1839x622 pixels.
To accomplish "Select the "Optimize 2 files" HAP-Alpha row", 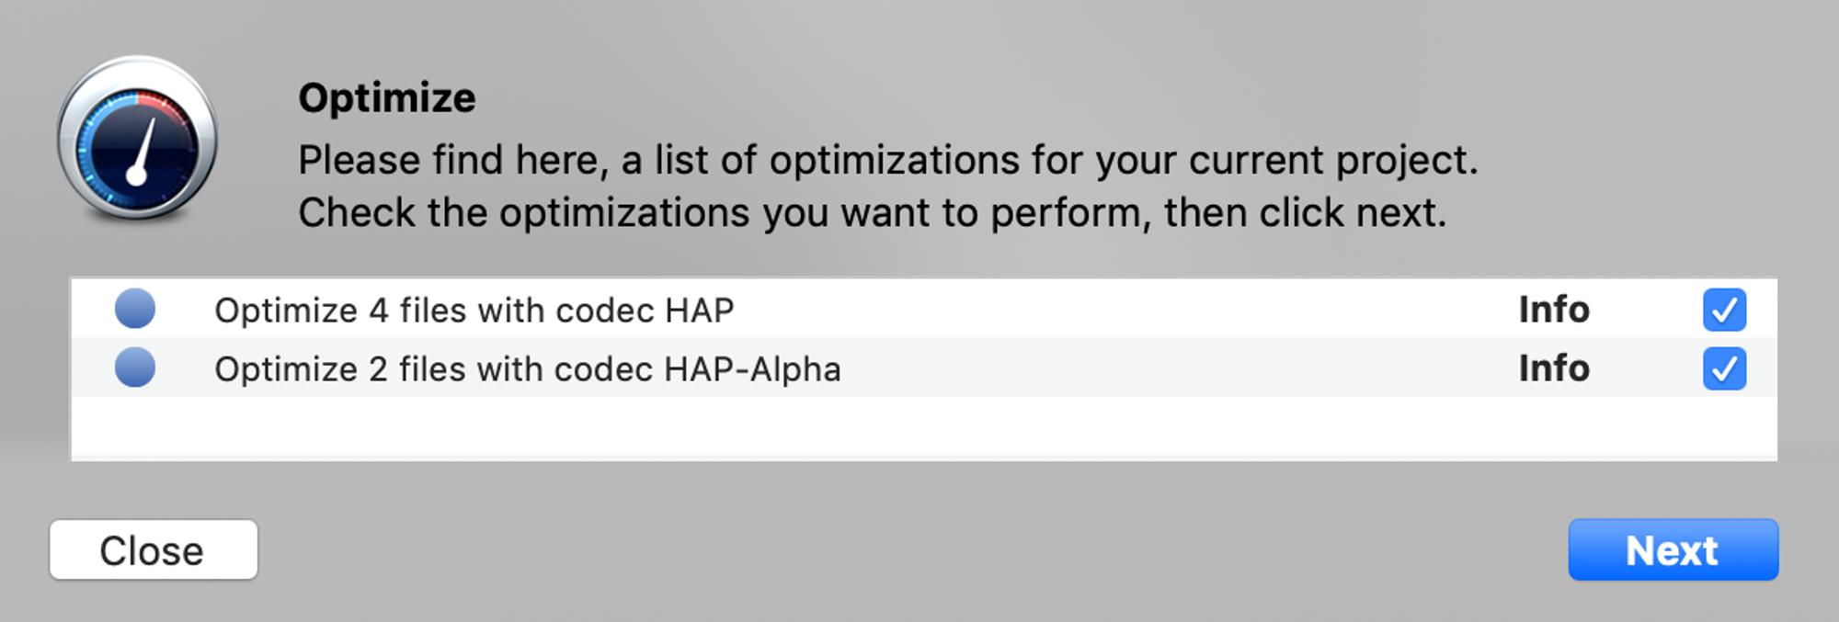I will [527, 369].
